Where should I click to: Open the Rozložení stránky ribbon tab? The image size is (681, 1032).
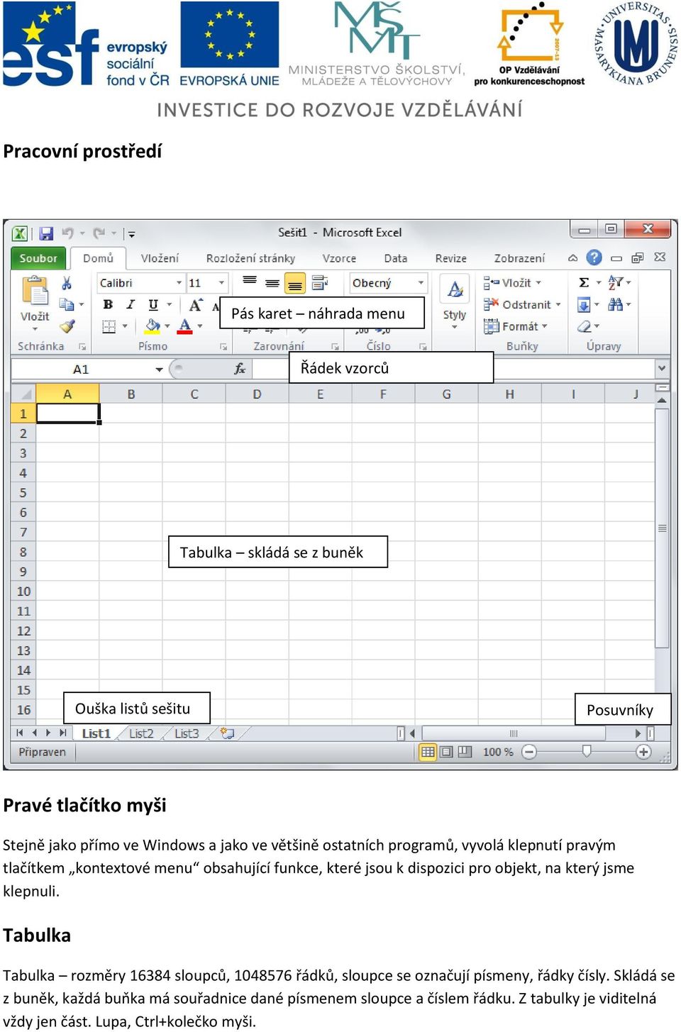tap(250, 258)
